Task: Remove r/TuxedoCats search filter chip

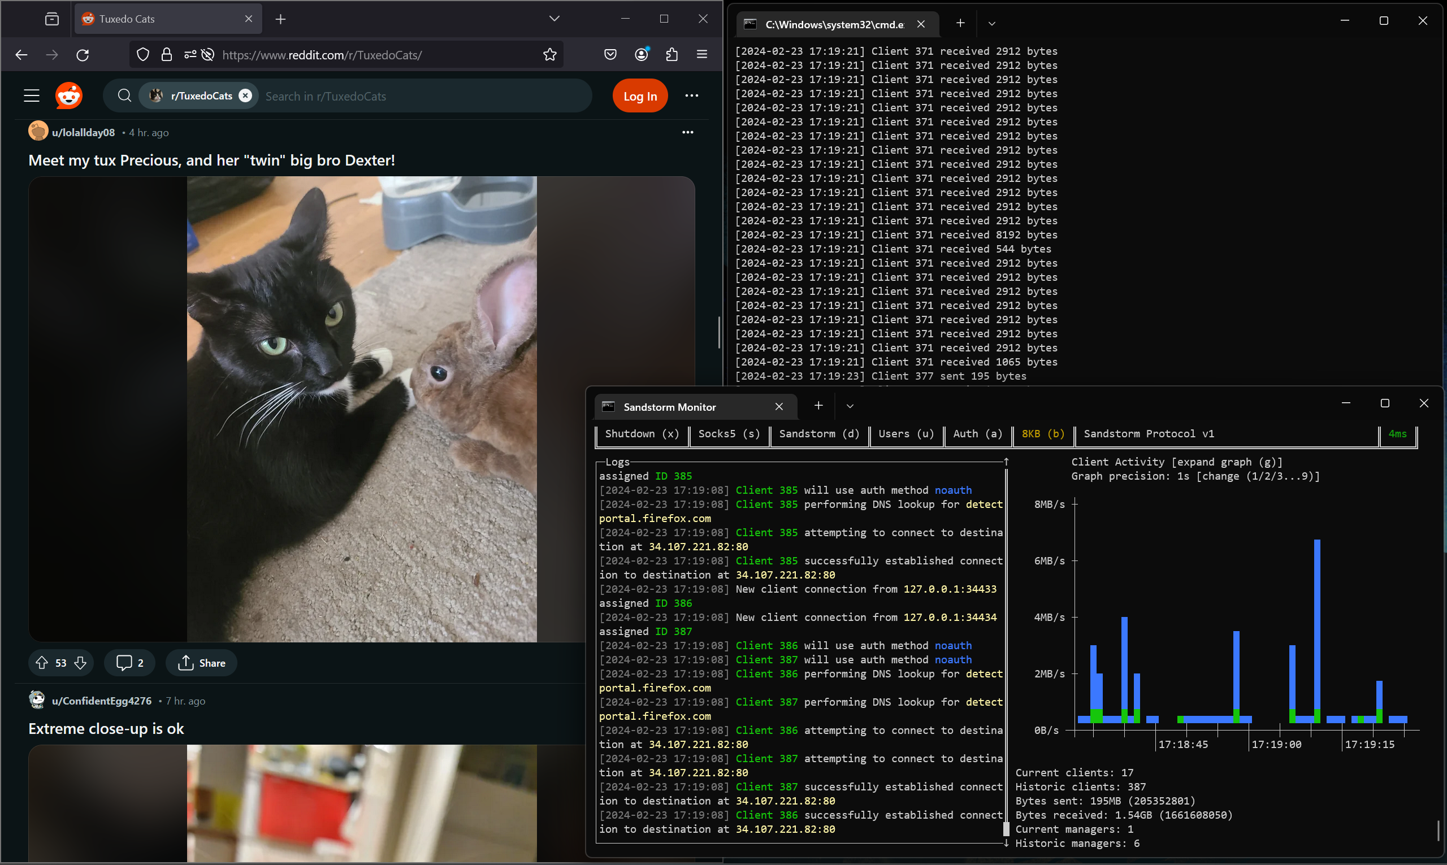Action: (245, 95)
